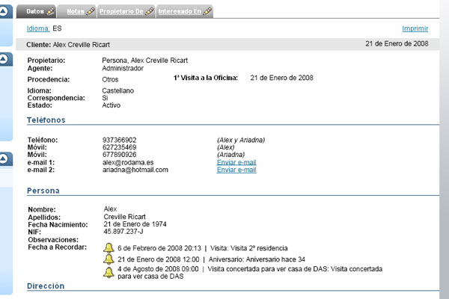Click the pencil icon on Datos tab
The image size is (449, 299).
coord(50,12)
